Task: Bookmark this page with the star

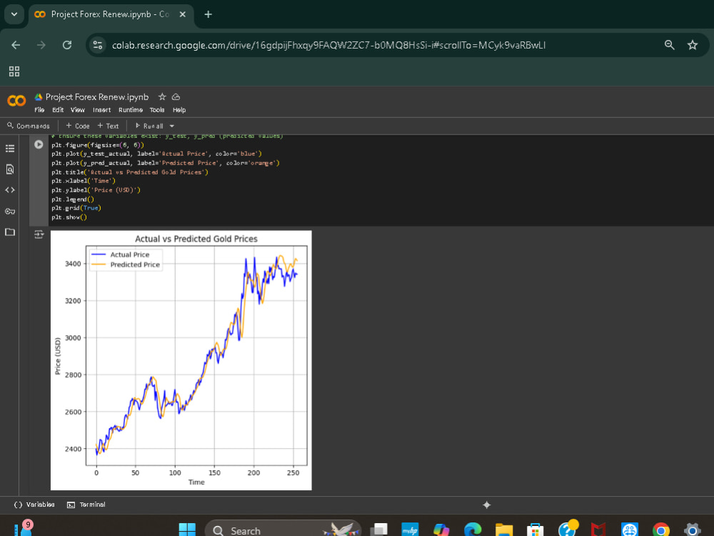Action: (693, 44)
